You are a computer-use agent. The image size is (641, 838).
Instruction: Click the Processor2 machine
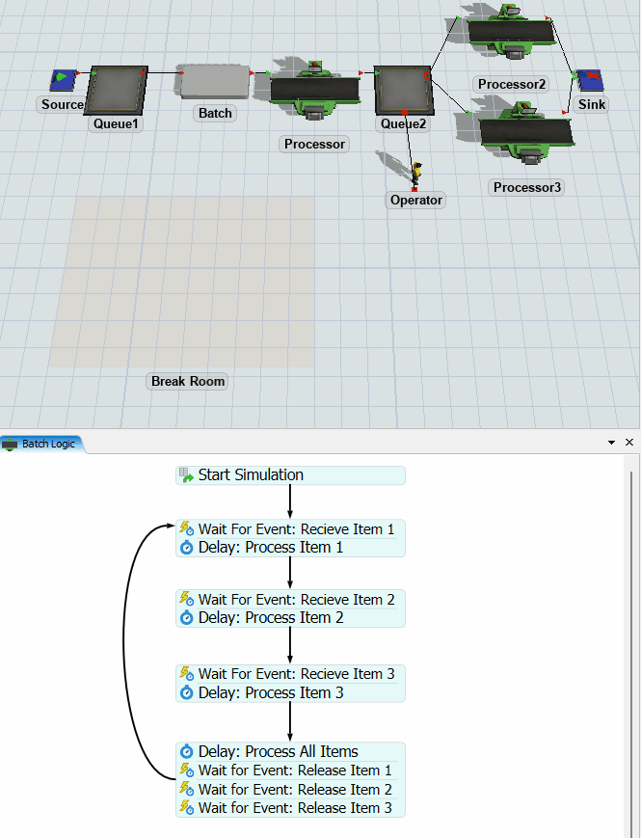coord(511,33)
